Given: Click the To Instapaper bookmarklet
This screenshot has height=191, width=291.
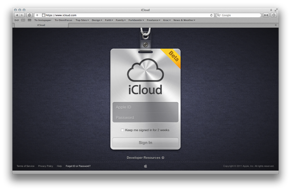Looking at the screenshot, I should pyautogui.click(x=43, y=20).
